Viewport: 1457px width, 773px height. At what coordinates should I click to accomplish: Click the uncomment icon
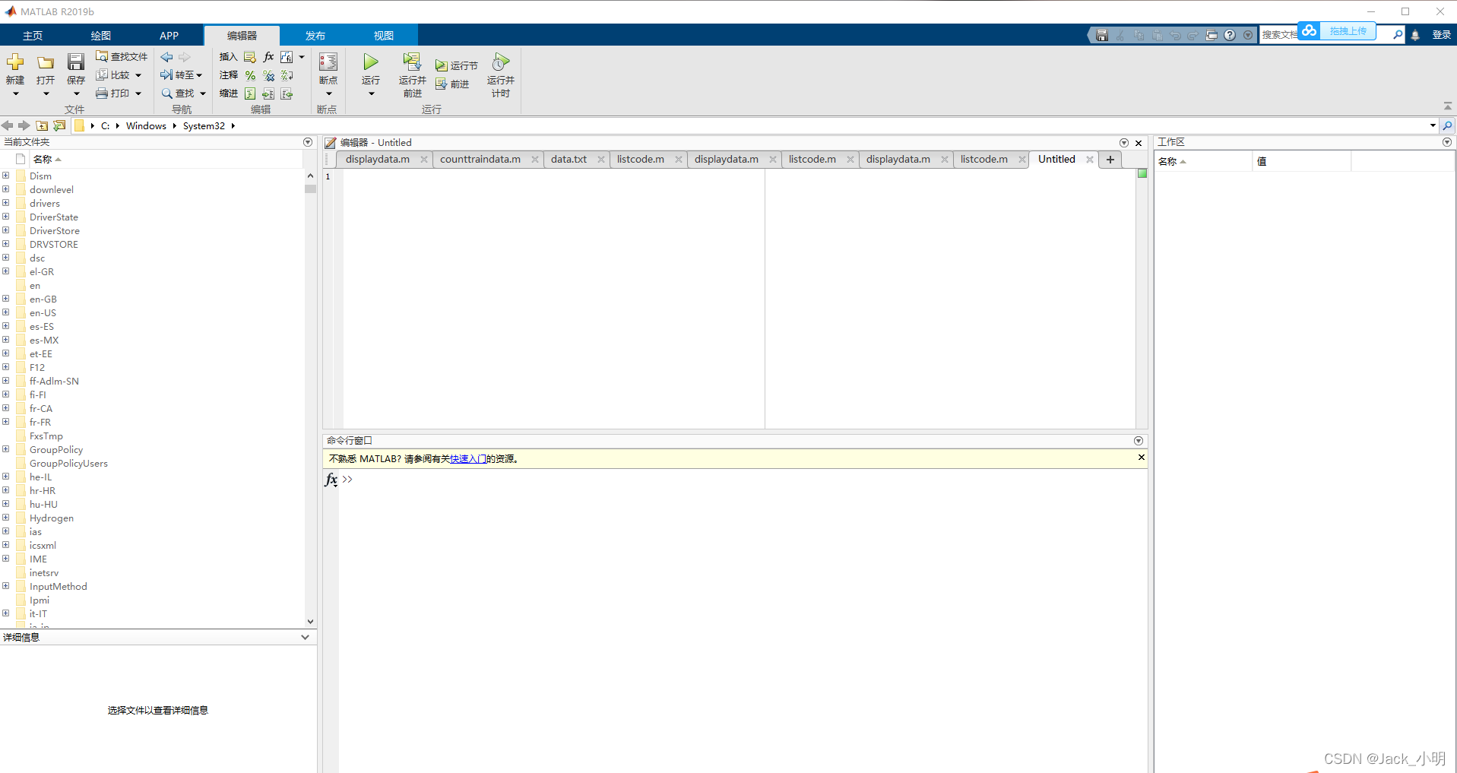coord(268,75)
